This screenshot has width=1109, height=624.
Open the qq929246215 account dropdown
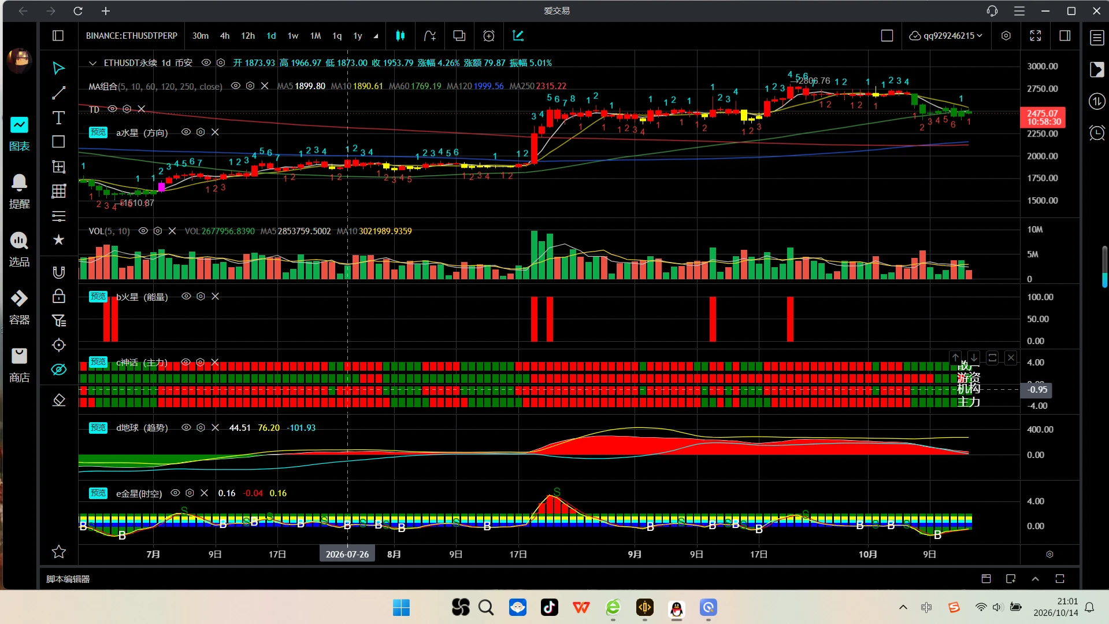[945, 36]
